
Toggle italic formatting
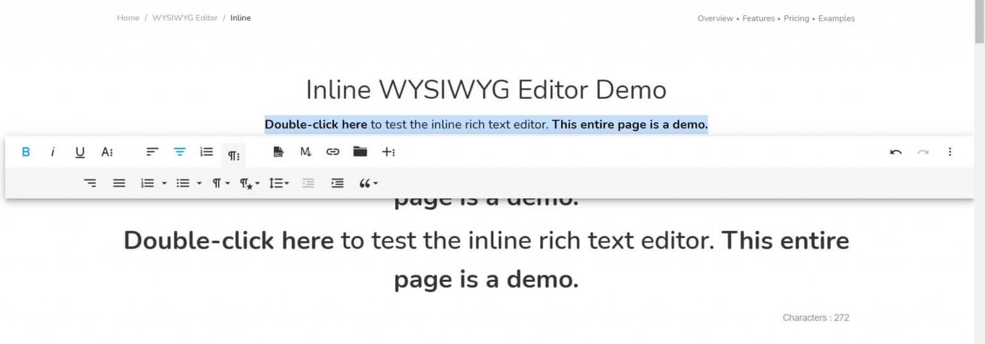click(x=53, y=152)
